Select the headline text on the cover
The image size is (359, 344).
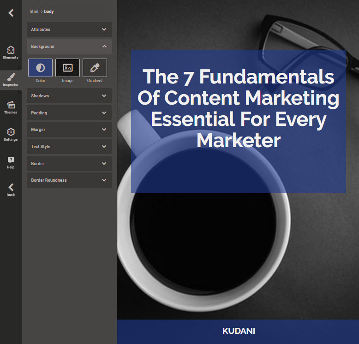pos(239,108)
